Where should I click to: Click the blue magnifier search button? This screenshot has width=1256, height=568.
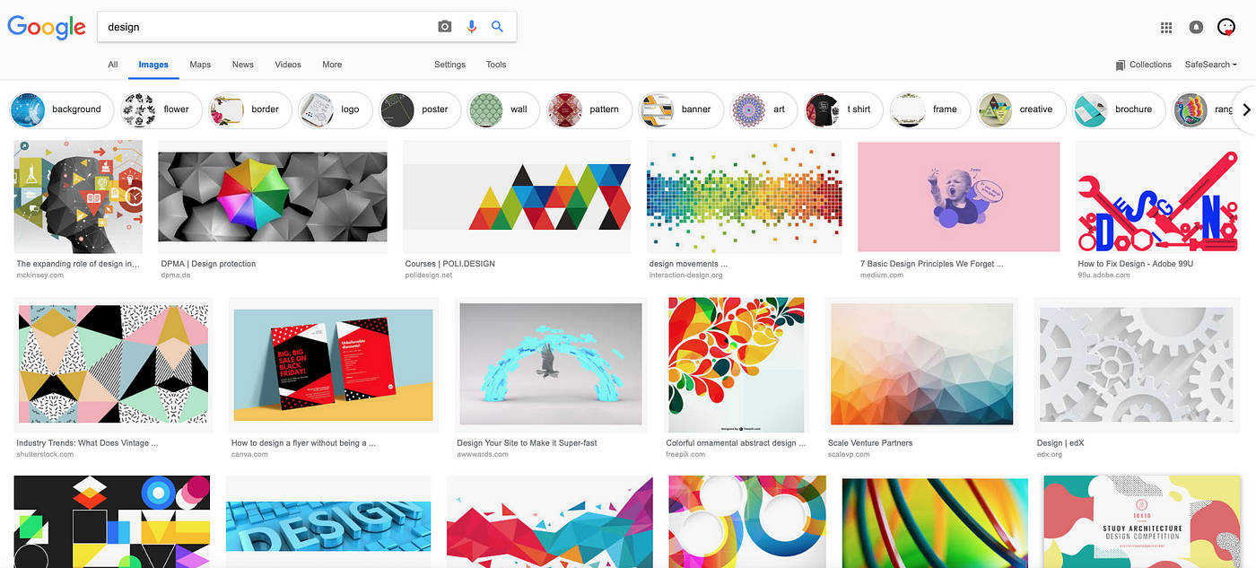click(x=498, y=27)
